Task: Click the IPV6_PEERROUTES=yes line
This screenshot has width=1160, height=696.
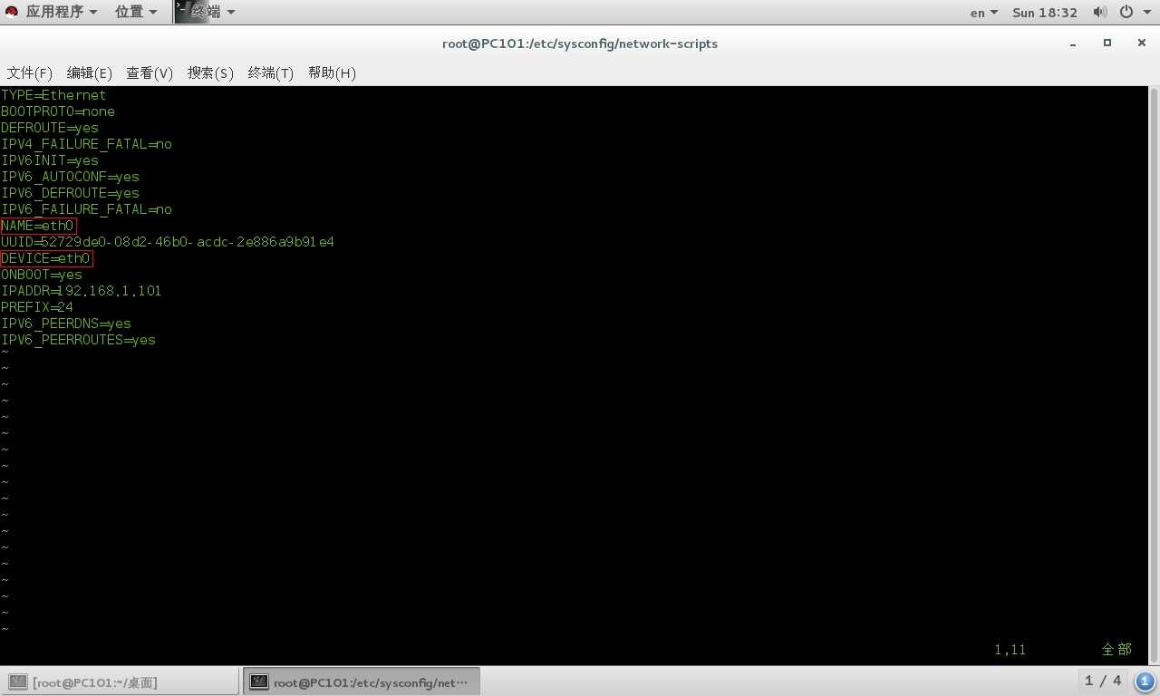Action: click(78, 340)
